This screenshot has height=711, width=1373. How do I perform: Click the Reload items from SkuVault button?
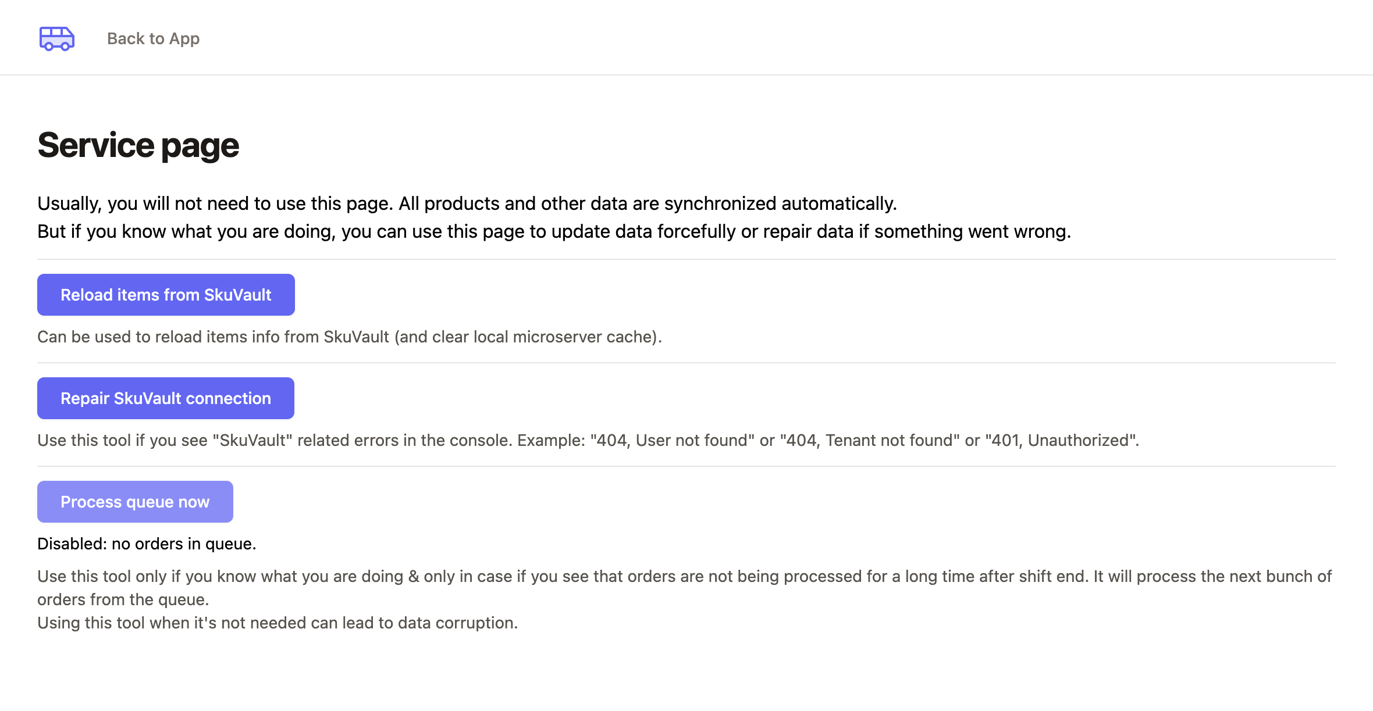coord(166,295)
